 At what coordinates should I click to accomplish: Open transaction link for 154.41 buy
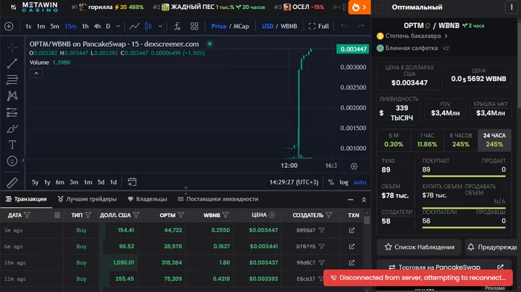[352, 230]
